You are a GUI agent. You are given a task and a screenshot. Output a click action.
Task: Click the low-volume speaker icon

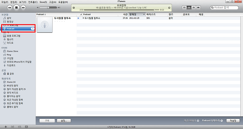[x=38, y=8]
